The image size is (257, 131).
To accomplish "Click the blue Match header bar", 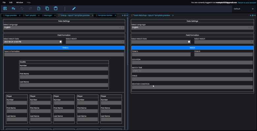I will click(192, 48).
